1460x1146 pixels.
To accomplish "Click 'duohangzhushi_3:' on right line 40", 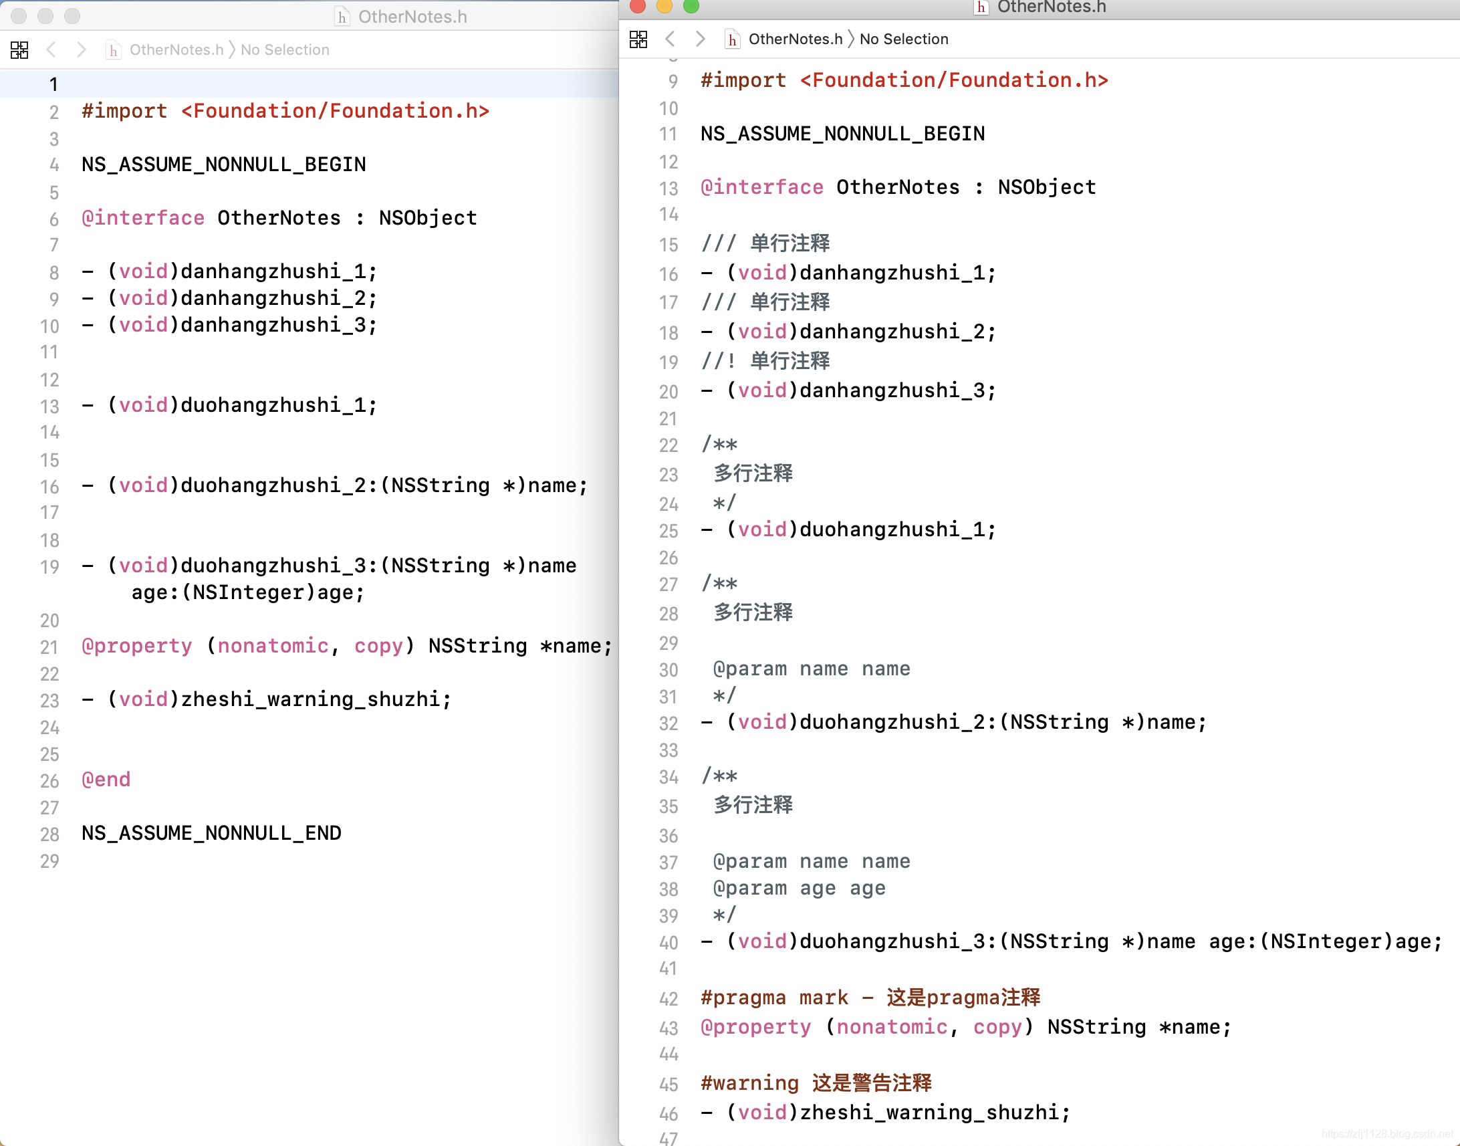I will click(1071, 942).
